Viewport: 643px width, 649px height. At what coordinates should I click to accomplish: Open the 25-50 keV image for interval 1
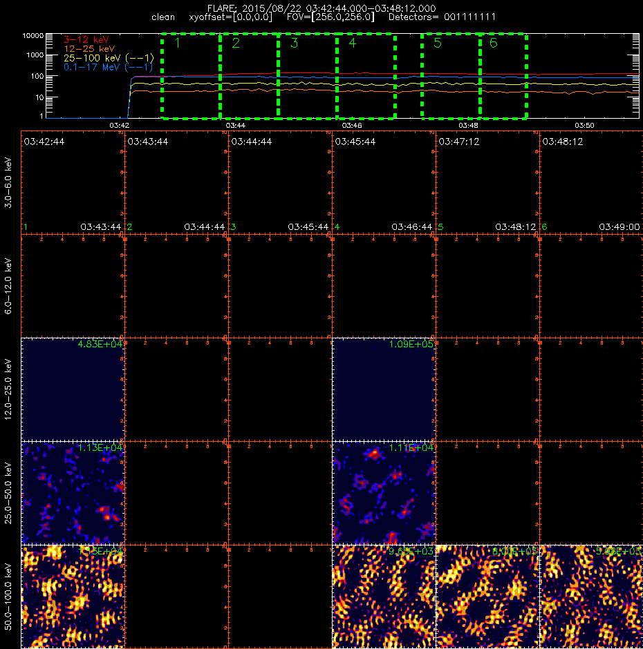point(73,493)
